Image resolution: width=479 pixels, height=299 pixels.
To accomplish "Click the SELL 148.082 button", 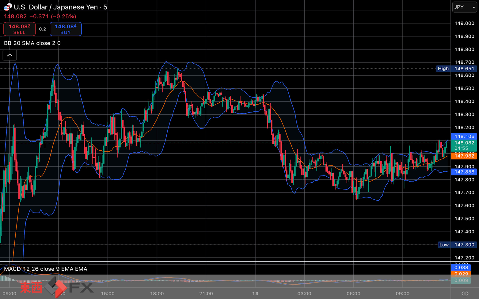I will tap(19, 29).
